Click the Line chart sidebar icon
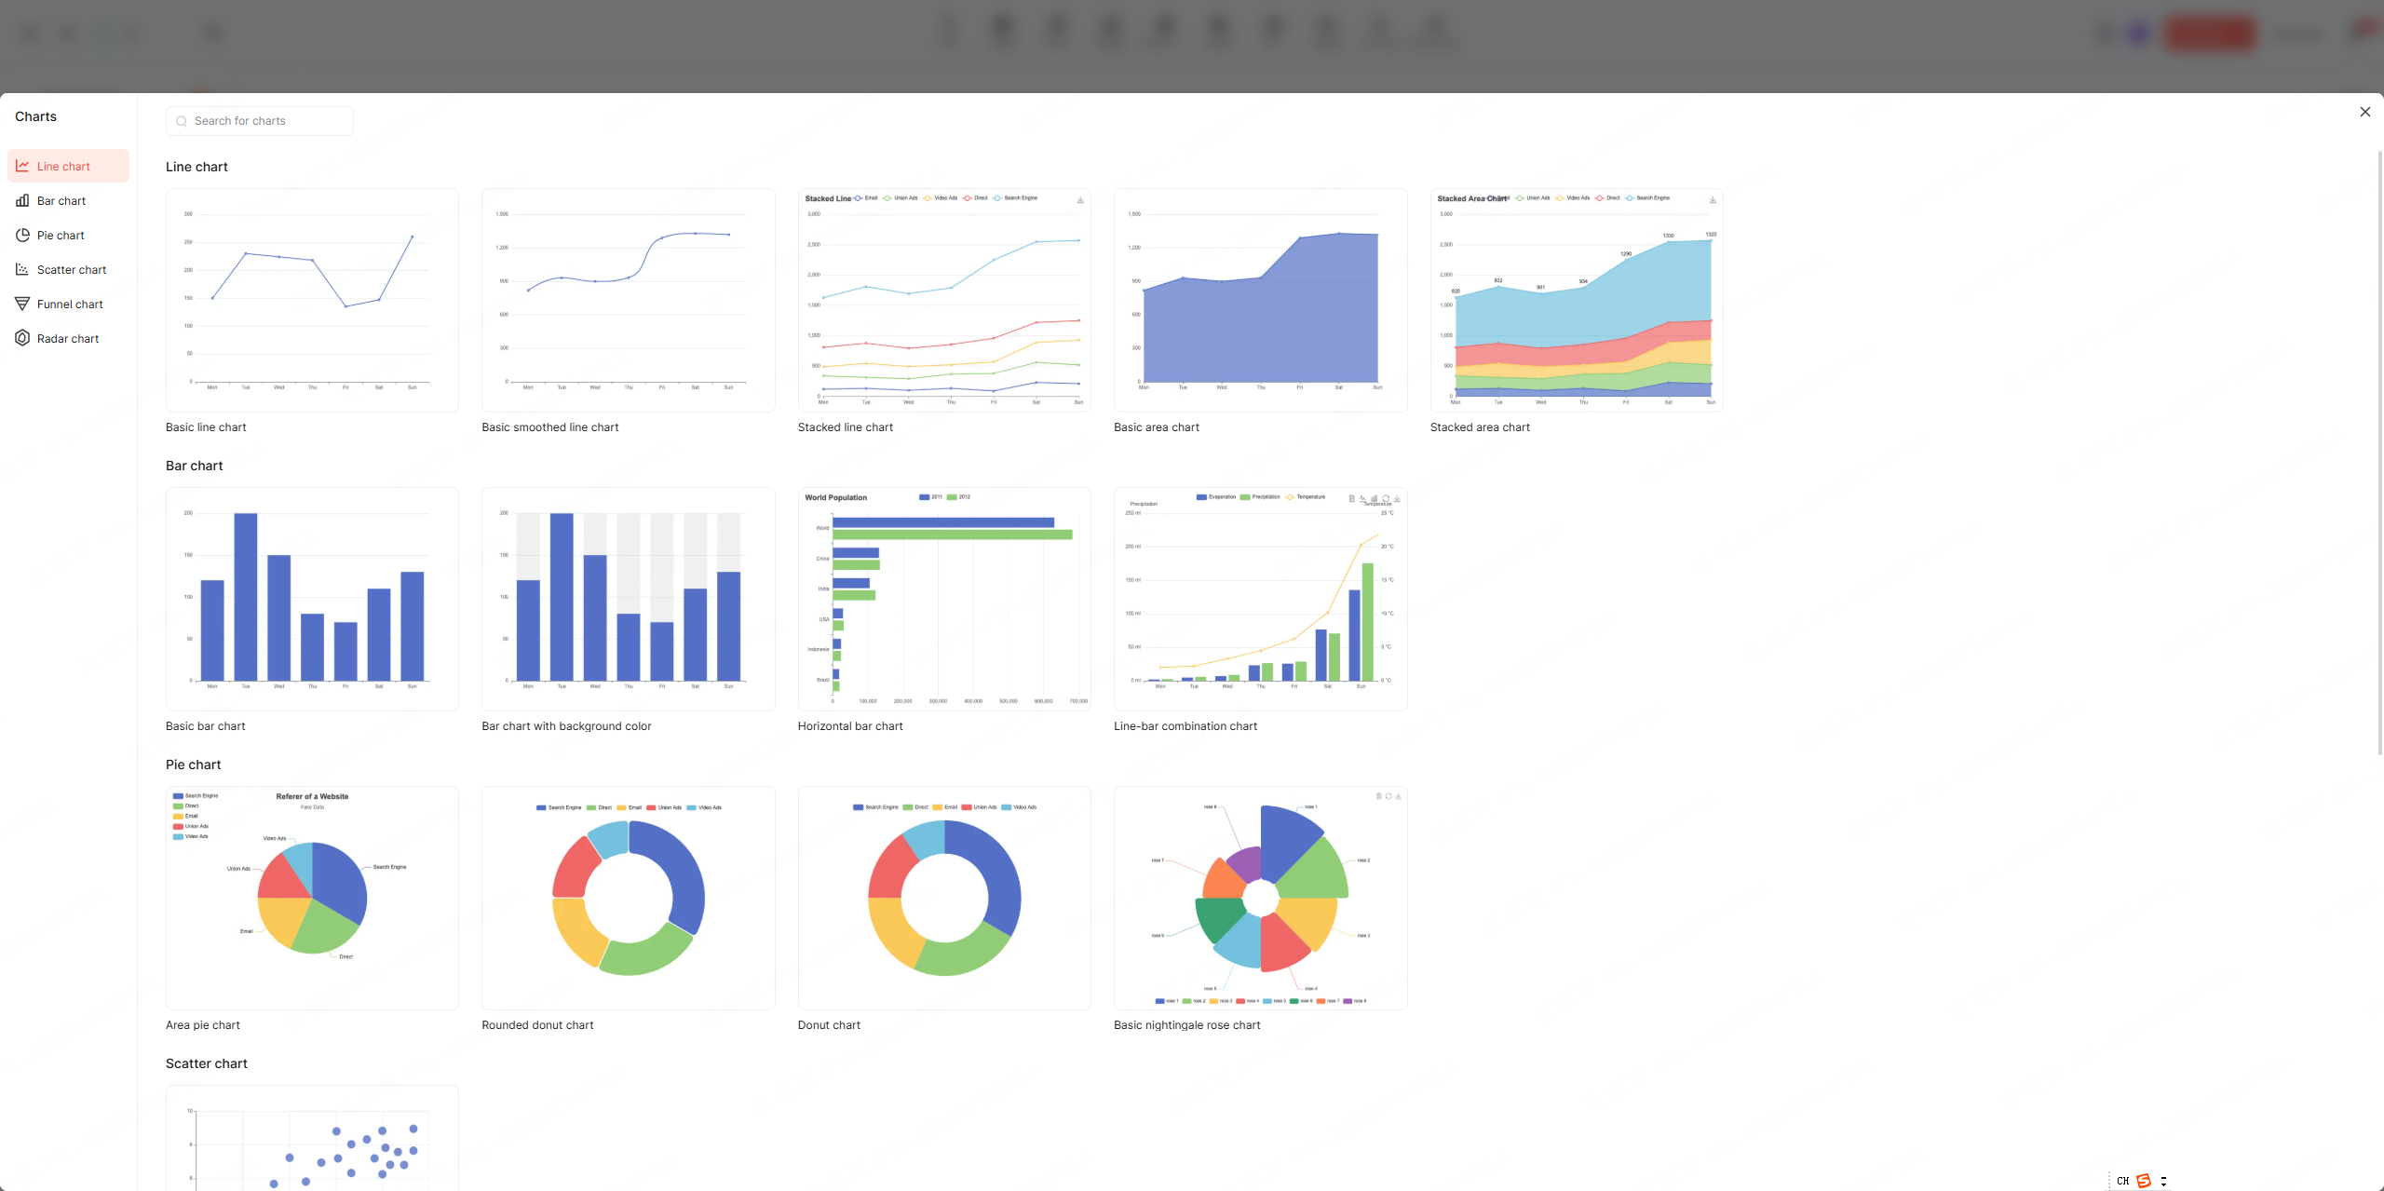The width and height of the screenshot is (2384, 1191). tap(22, 167)
